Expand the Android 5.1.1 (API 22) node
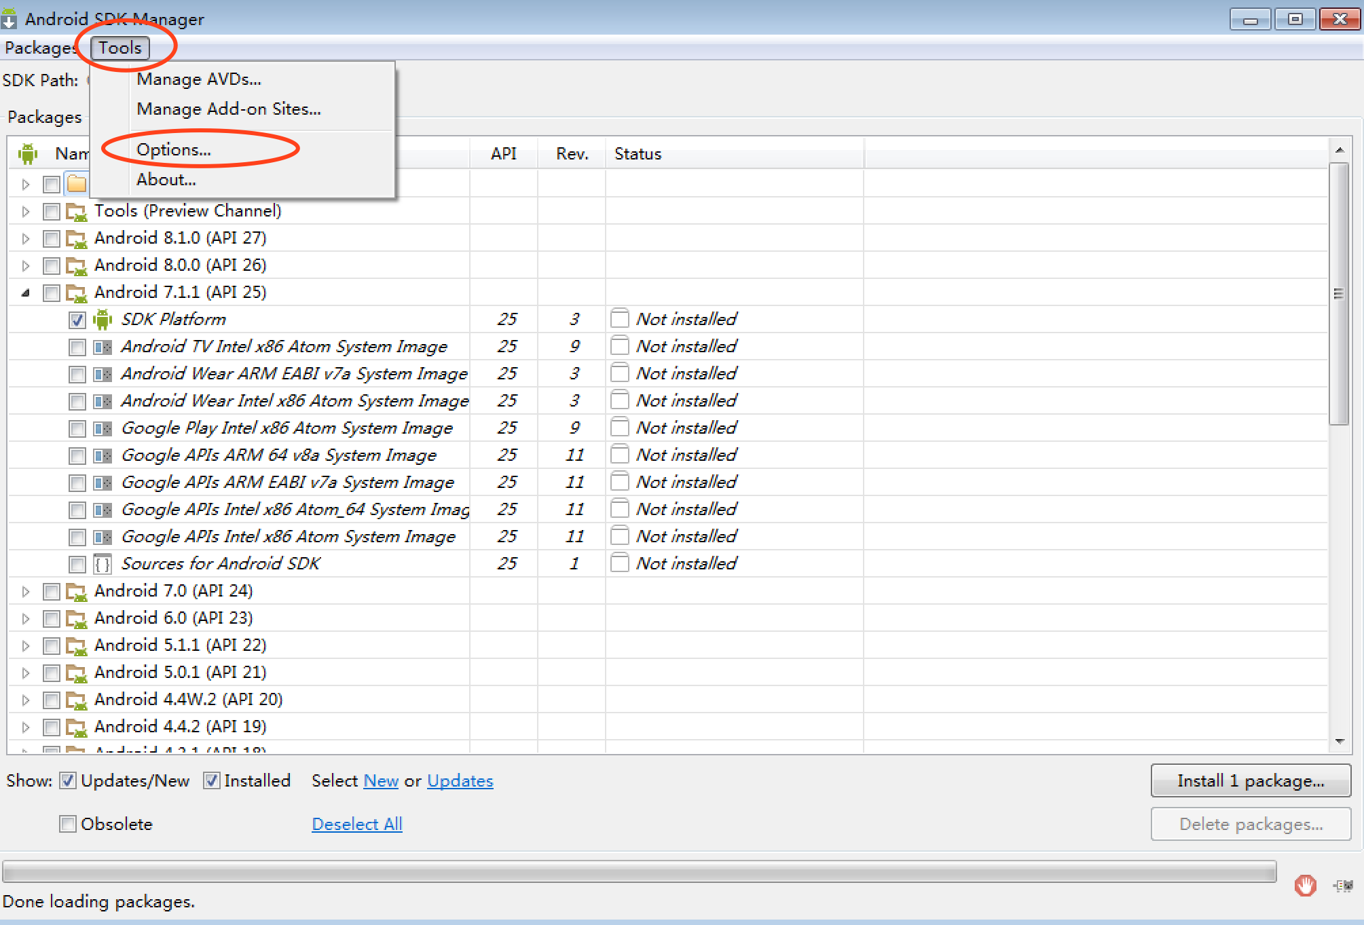 [26, 646]
